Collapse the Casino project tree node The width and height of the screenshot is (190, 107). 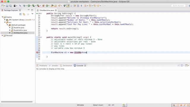[2, 17]
